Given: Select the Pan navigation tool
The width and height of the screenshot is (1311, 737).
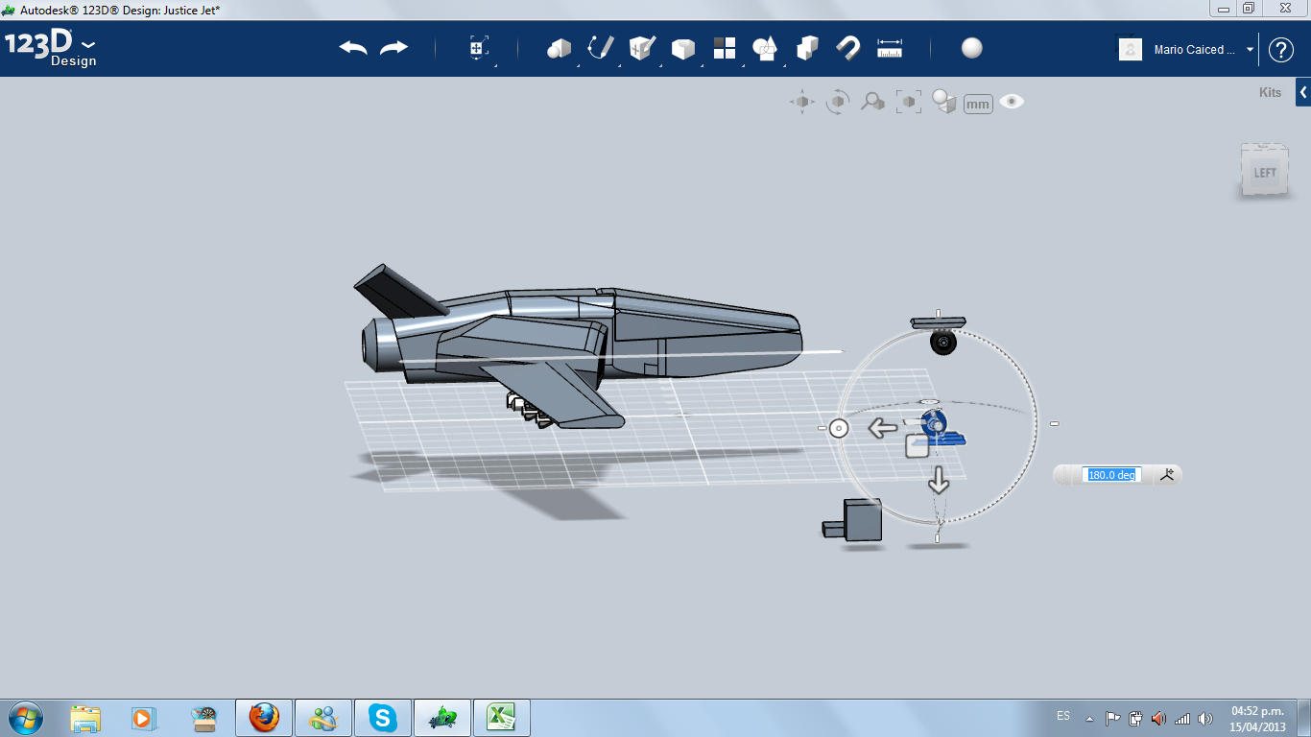Looking at the screenshot, I should point(802,102).
